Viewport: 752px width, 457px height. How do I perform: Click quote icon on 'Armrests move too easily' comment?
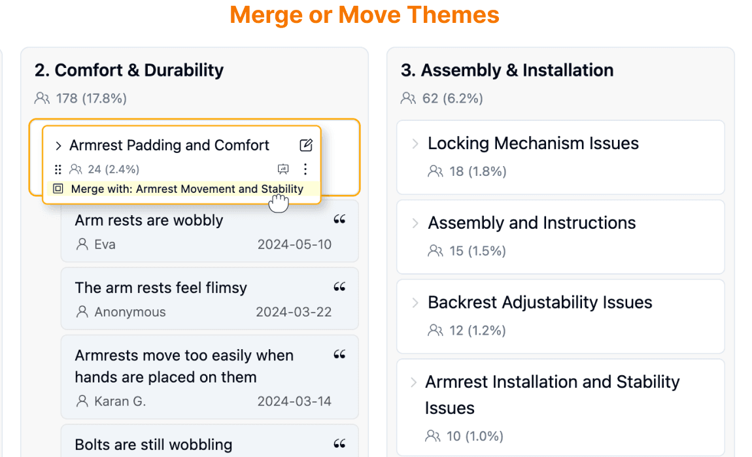339,355
